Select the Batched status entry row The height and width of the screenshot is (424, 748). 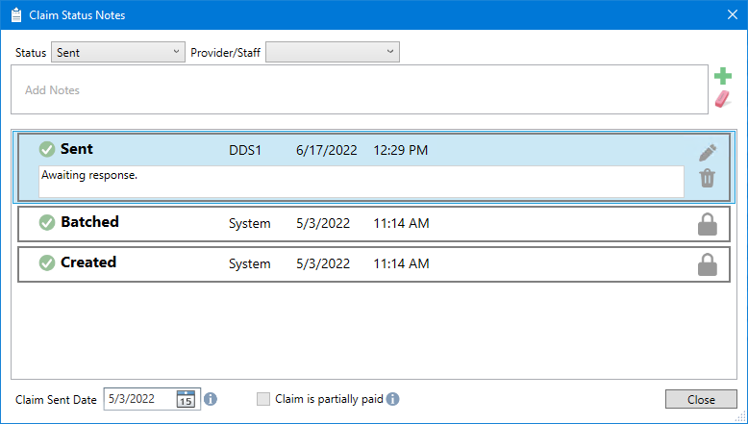[374, 224]
